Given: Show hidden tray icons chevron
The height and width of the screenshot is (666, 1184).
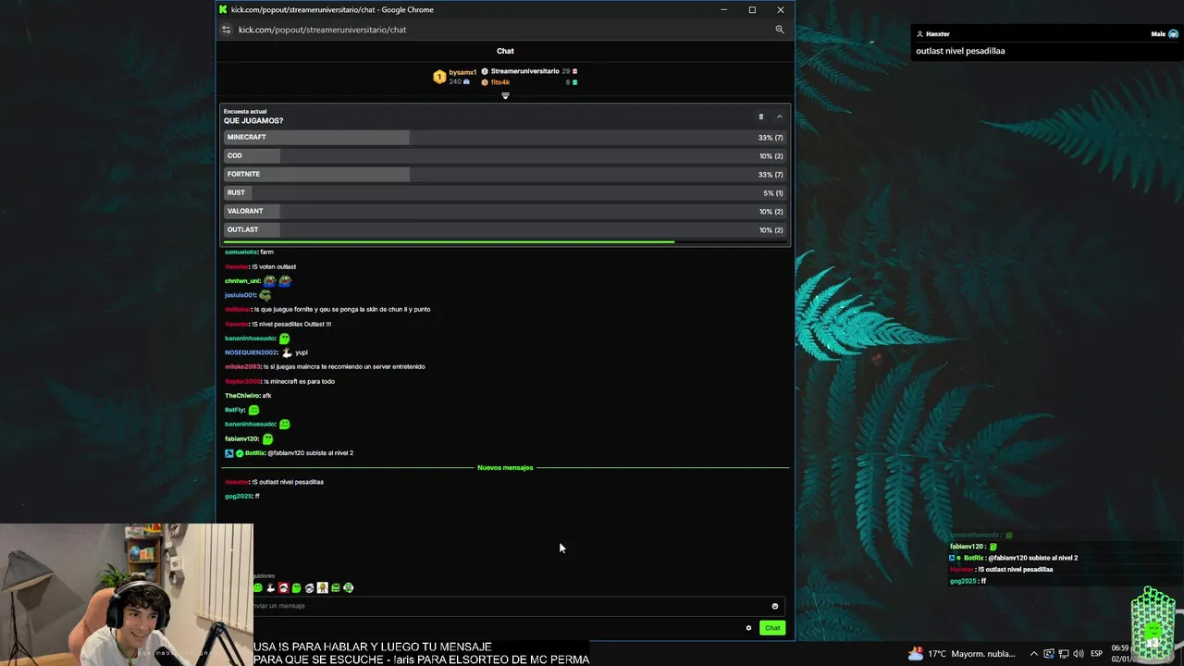Looking at the screenshot, I should 1034,653.
